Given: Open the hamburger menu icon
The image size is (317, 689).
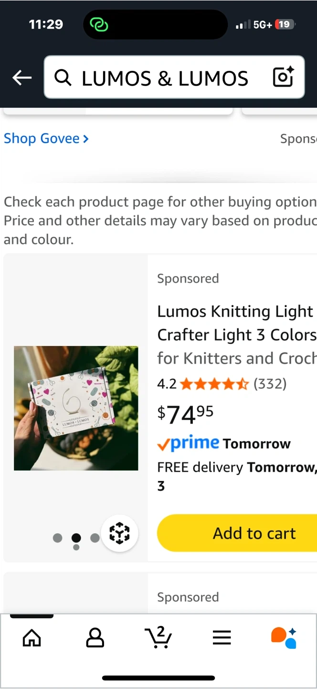Looking at the screenshot, I should click(x=222, y=638).
